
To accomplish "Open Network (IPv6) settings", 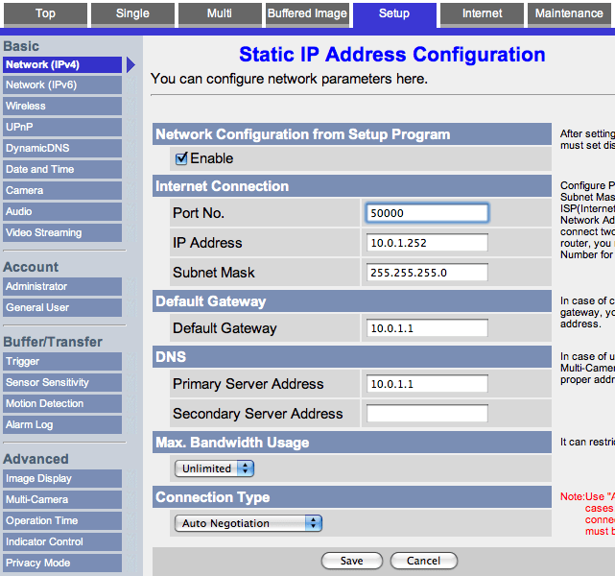I will click(x=62, y=85).
